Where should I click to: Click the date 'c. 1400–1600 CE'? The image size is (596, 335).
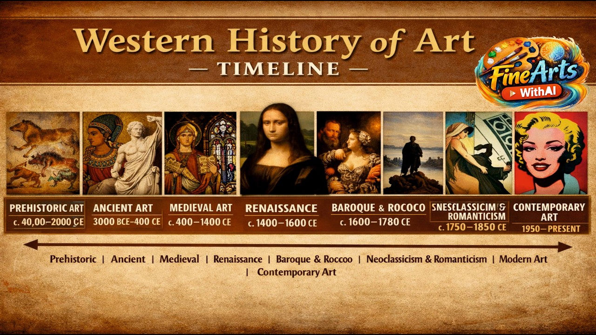[x=282, y=223]
